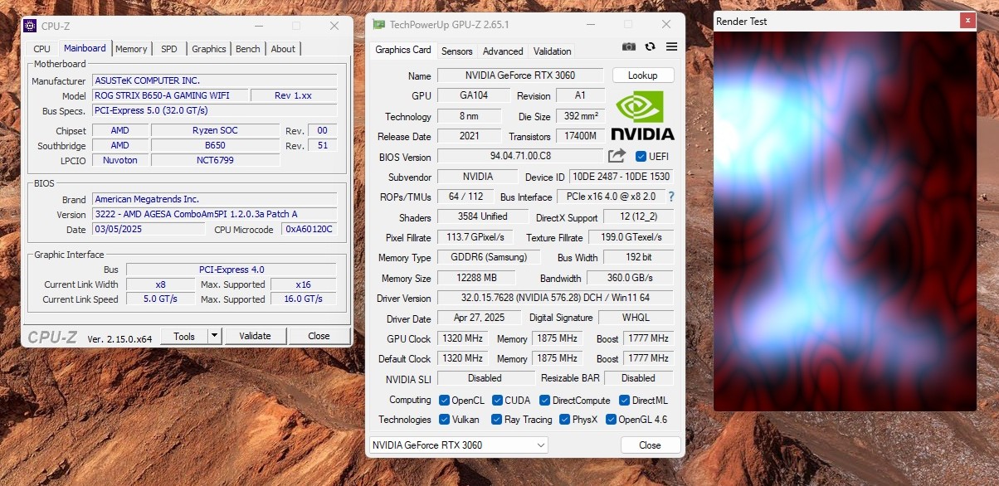Open the GPU-Z hamburger menu
The height and width of the screenshot is (486, 999).
671,47
